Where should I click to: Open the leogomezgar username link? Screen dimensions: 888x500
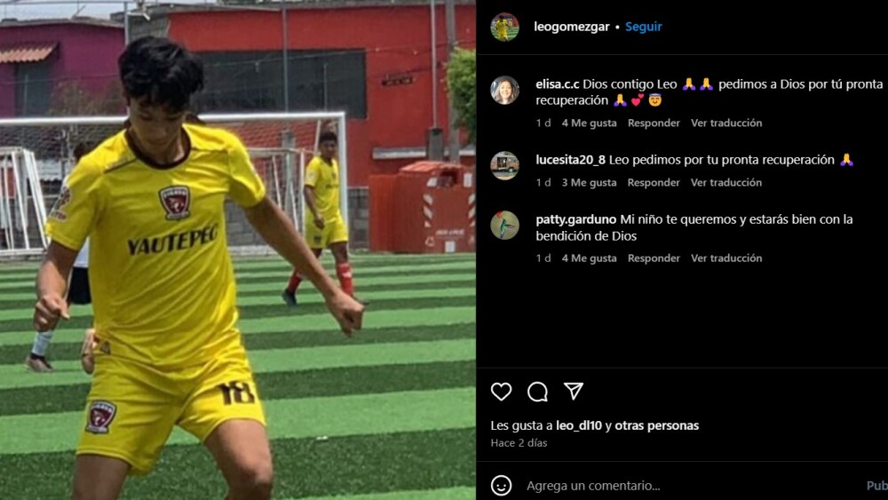[571, 27]
